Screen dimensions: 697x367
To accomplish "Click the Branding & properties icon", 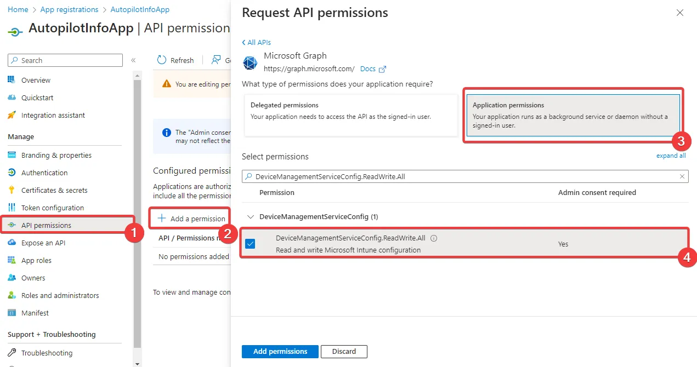I will click(x=12, y=155).
